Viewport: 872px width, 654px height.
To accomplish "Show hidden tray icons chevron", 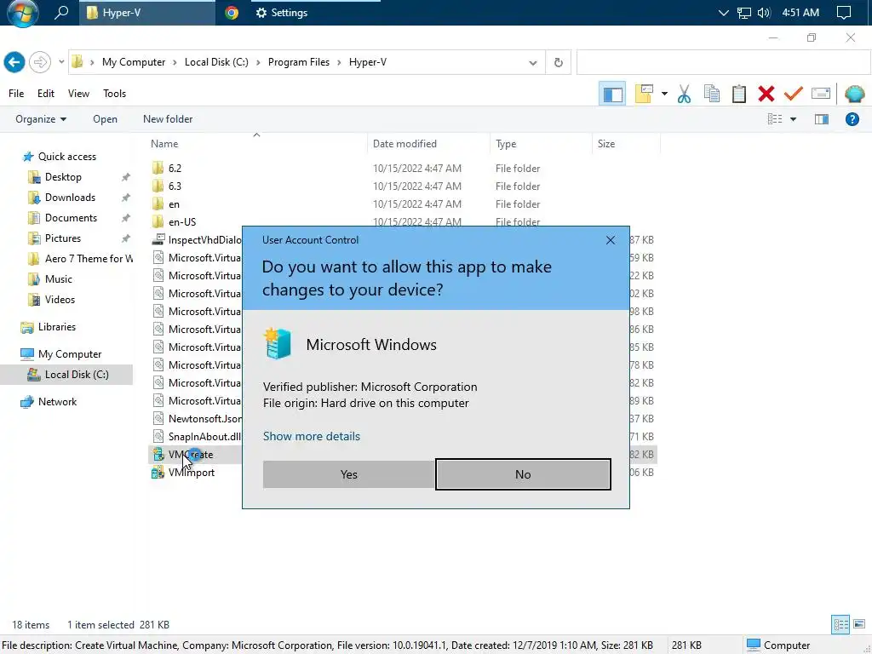I will [723, 13].
